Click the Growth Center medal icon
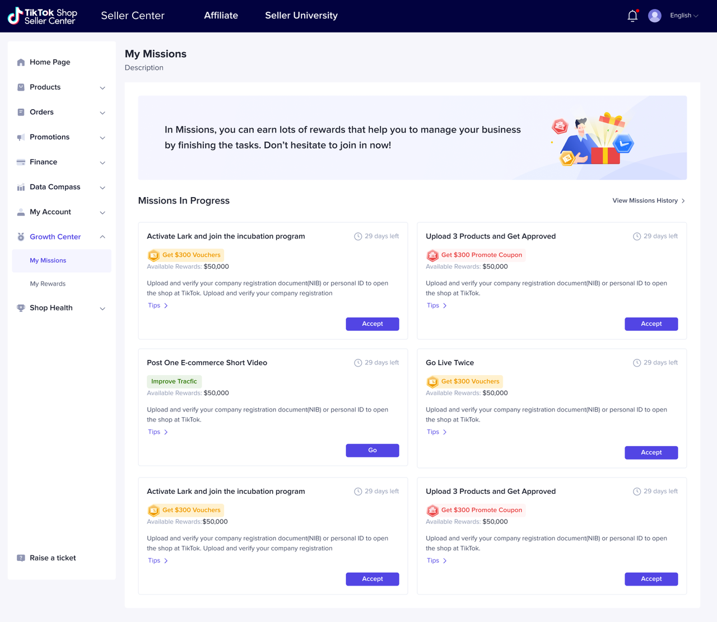The image size is (717, 622). (x=21, y=237)
